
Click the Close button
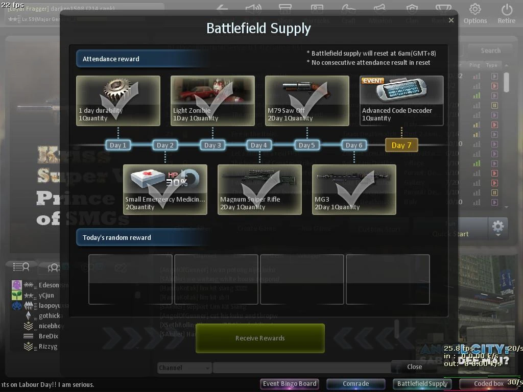414,366
